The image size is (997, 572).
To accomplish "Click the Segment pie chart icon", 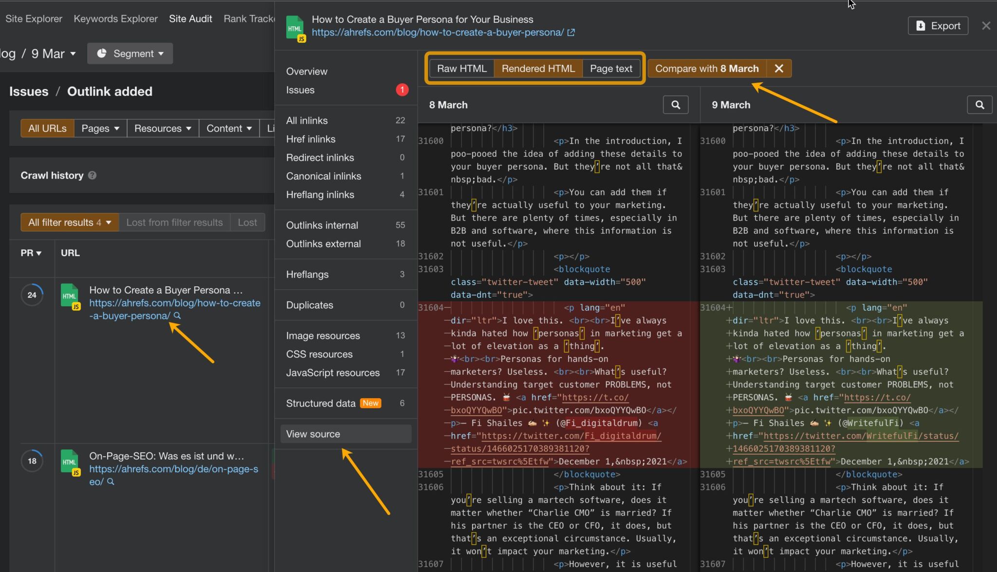I will point(101,54).
